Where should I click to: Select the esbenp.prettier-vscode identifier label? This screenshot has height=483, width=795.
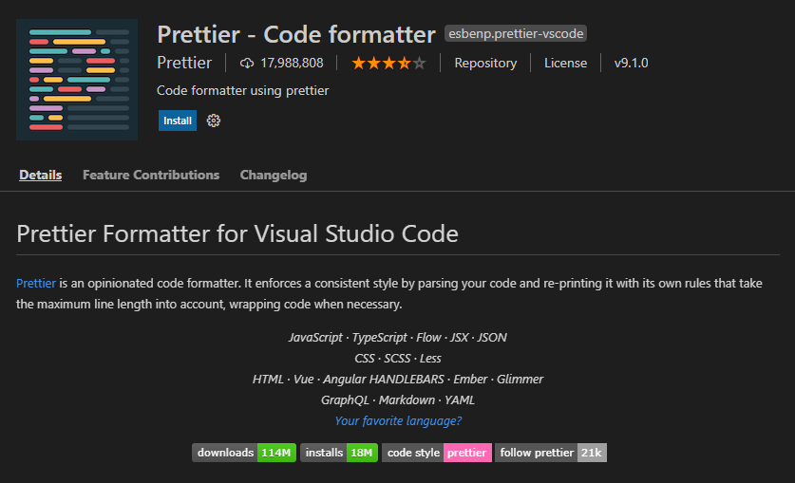[x=516, y=33]
